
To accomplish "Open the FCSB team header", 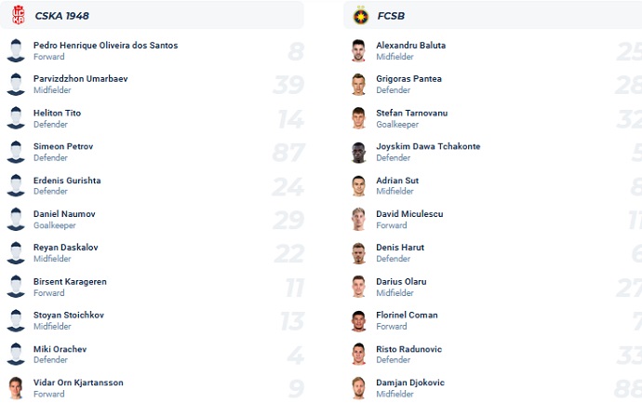I will [391, 16].
